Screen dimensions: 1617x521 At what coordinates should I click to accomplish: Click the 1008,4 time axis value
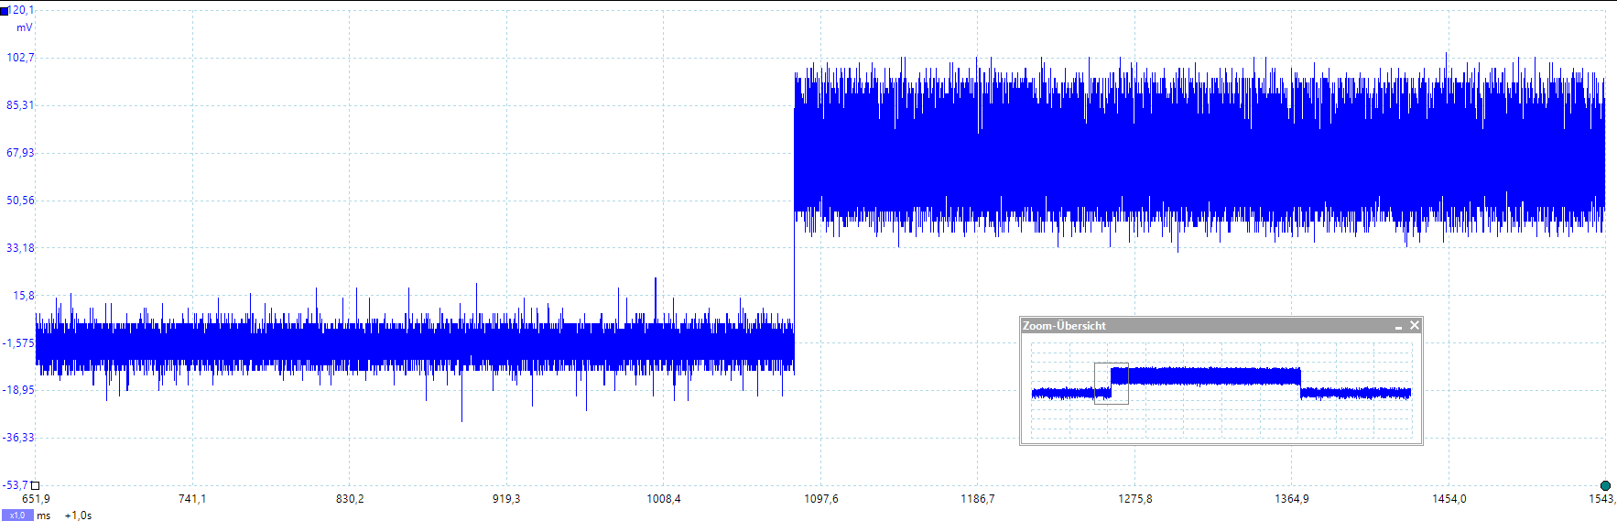point(664,499)
